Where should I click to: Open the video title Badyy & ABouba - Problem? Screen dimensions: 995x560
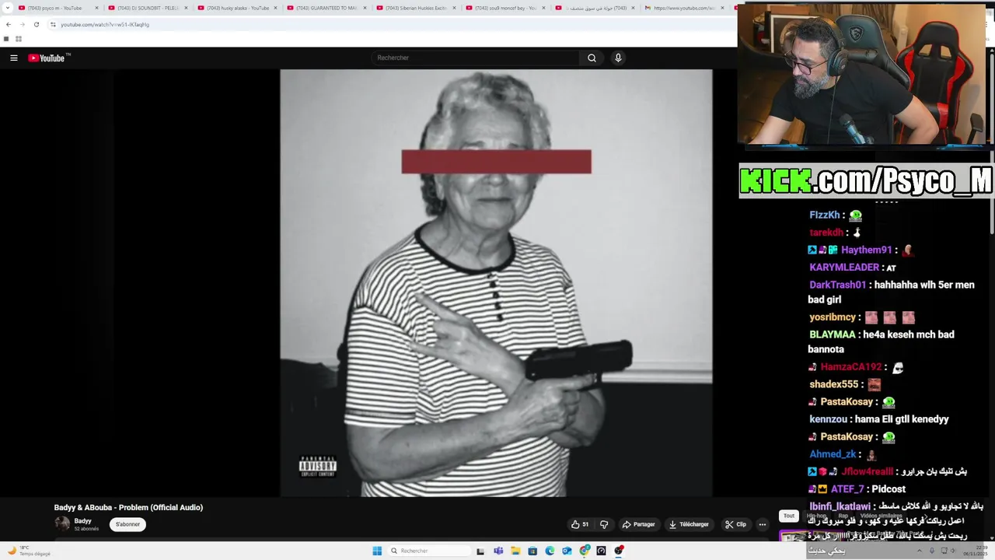pos(128,507)
